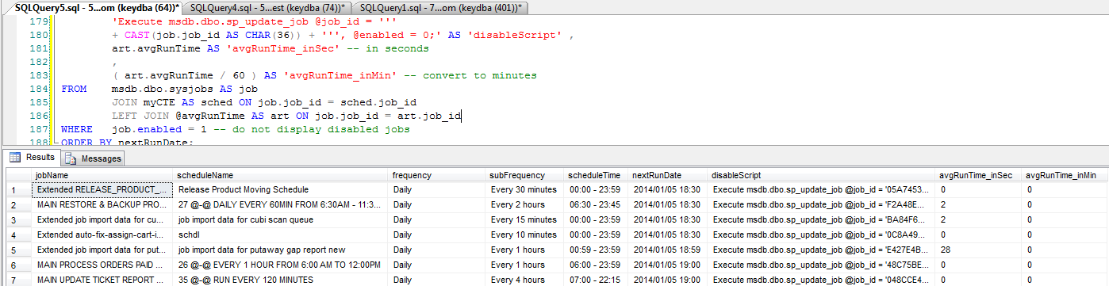Click the 'Extended RELEASE_PRODUCT_...' job cell
1109x286 pixels.
point(102,190)
